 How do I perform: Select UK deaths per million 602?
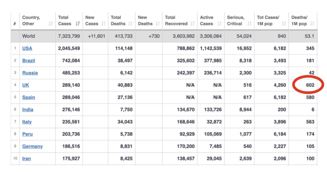point(310,85)
